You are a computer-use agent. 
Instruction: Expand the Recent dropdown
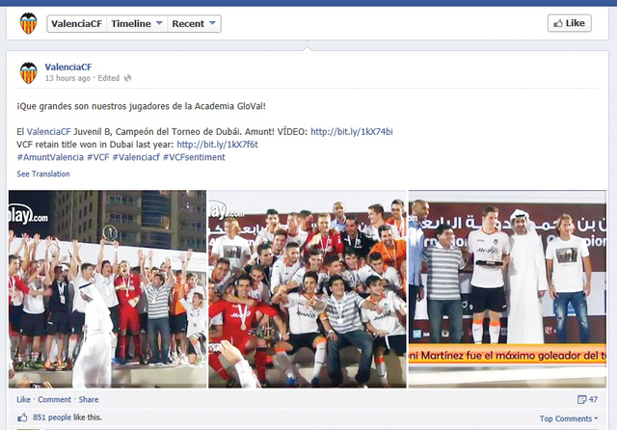point(194,23)
